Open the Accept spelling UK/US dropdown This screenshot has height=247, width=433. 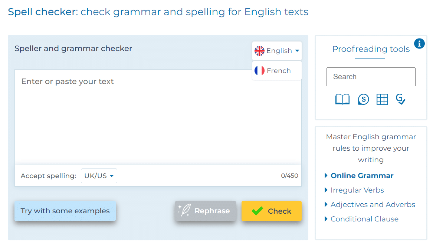[99, 176]
